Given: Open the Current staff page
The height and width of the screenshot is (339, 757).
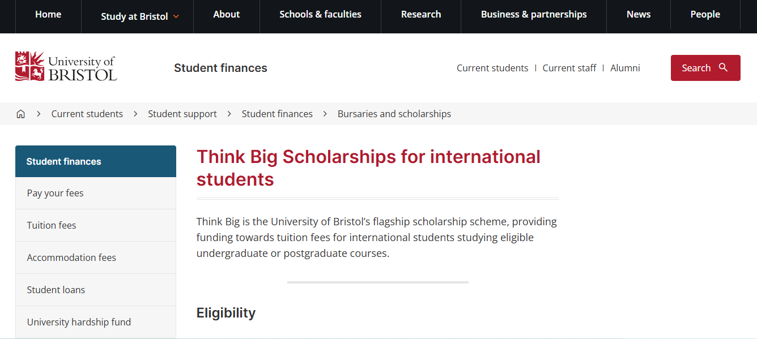Looking at the screenshot, I should [569, 67].
